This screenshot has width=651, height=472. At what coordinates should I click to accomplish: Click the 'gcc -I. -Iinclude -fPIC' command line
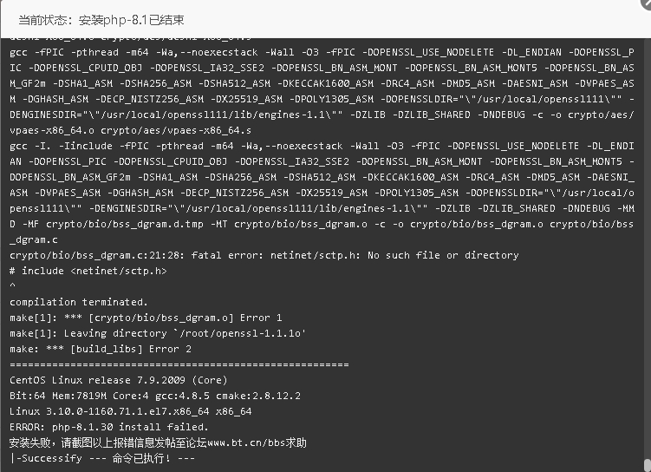[322, 146]
